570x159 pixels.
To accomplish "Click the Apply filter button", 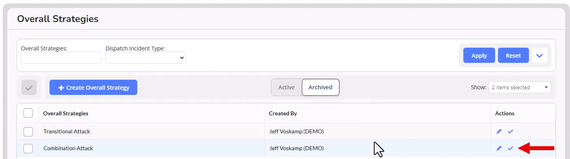I will [479, 55].
